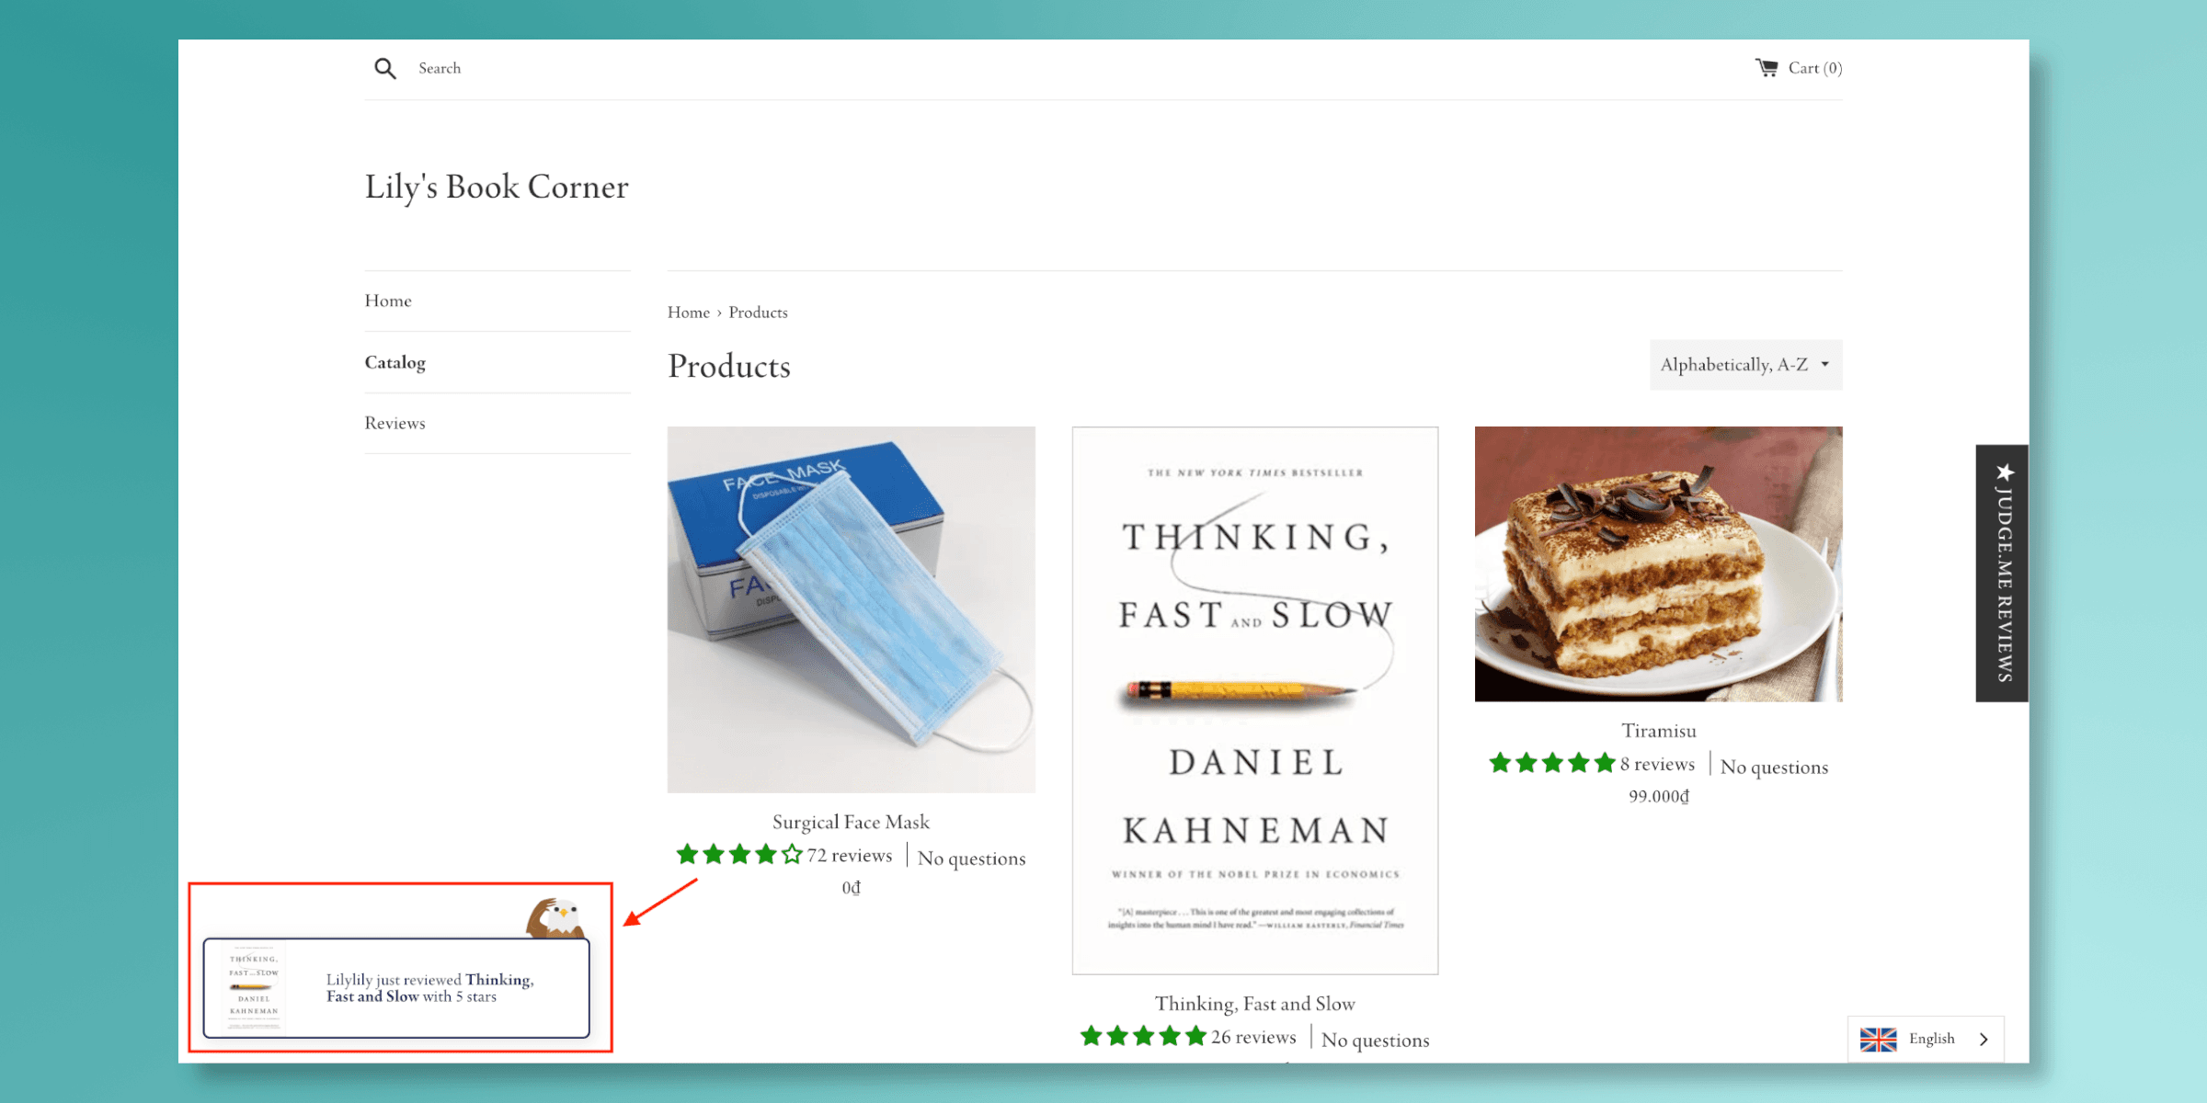Image resolution: width=2207 pixels, height=1103 pixels.
Task: Click the UK flag language icon
Action: [1878, 1039]
